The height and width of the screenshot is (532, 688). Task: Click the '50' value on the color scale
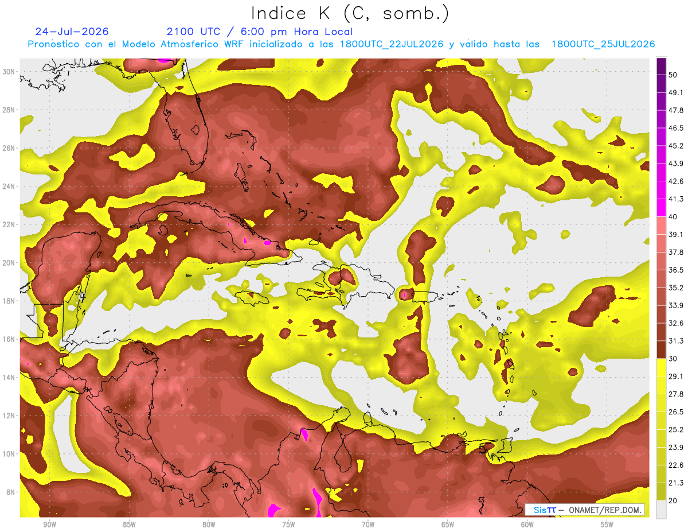(x=674, y=75)
